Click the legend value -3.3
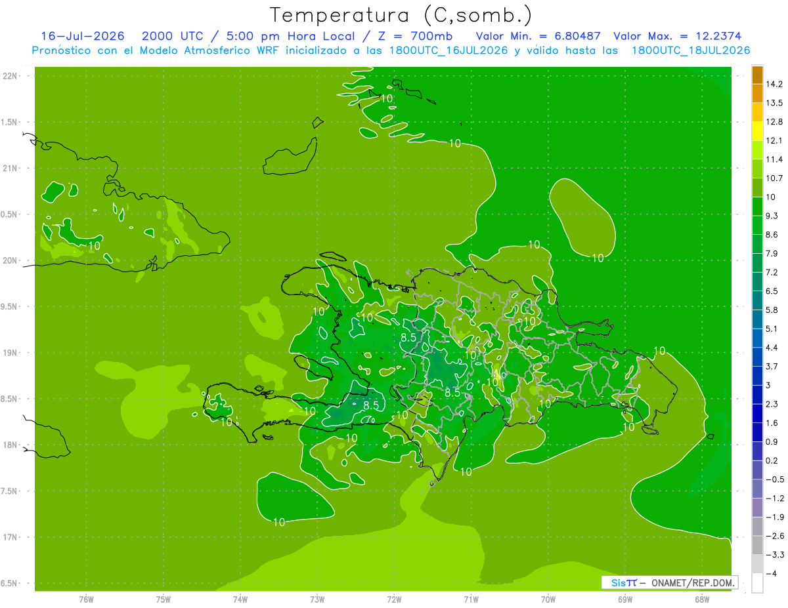 tap(774, 554)
